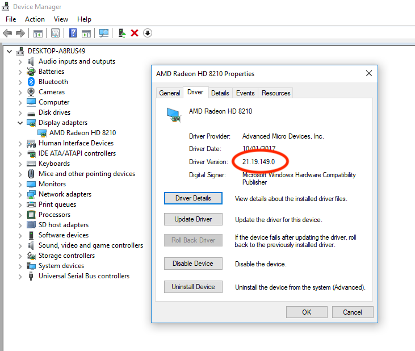Click the Mice and other pointing devices icon
The height and width of the screenshot is (351, 415).
tap(31, 174)
